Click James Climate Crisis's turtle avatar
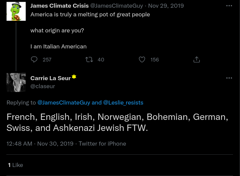Image resolution: width=240 pixels, height=176 pixels. click(16, 11)
